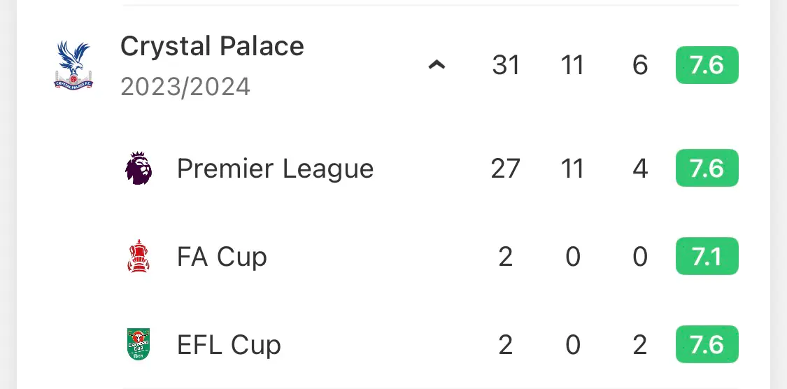
Task: Click the 27 Premier League appearances value
Action: (x=505, y=168)
